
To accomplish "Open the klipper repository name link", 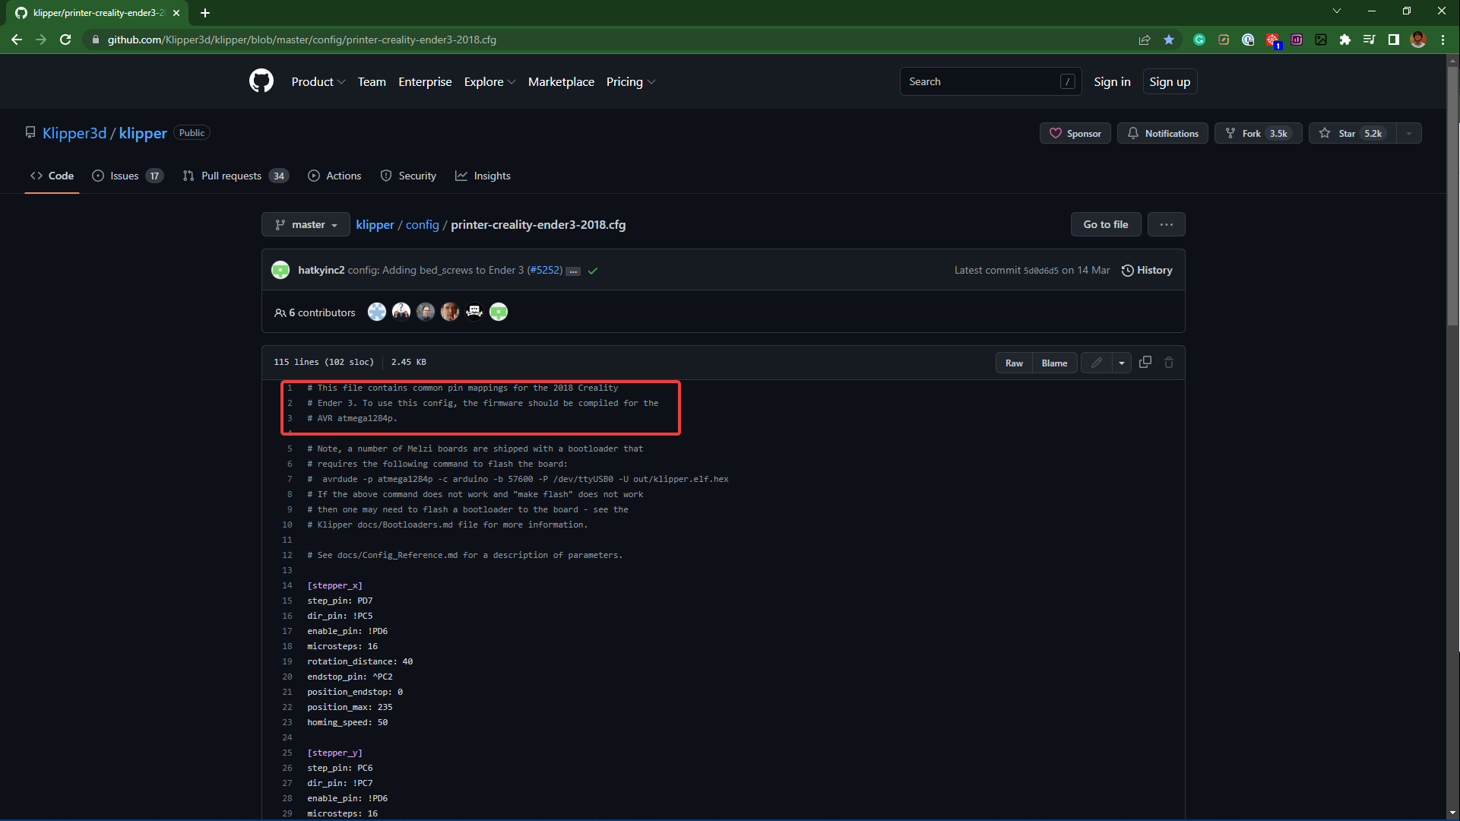I will click(x=143, y=133).
